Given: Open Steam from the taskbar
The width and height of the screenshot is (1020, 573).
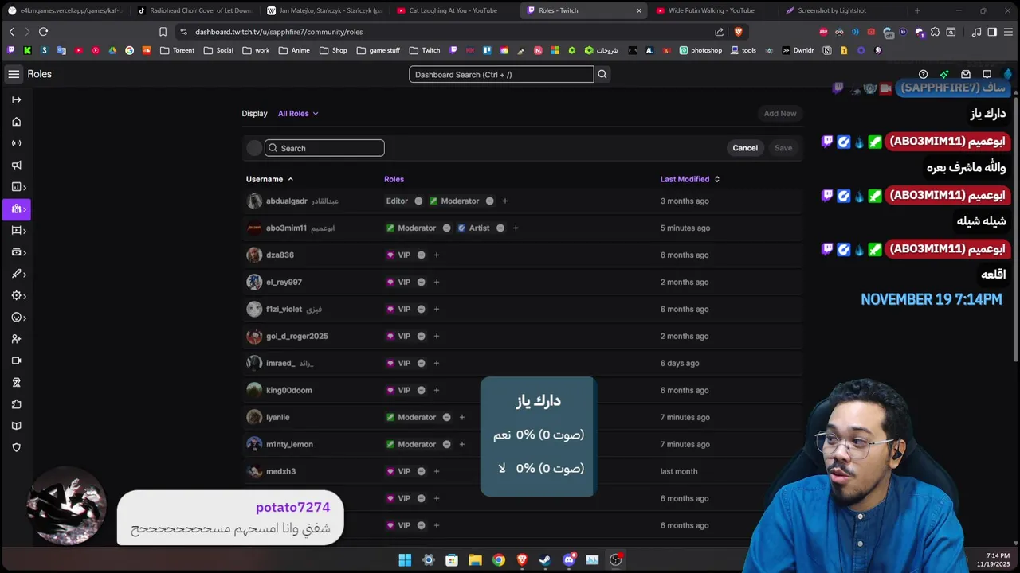Looking at the screenshot, I should (x=545, y=560).
